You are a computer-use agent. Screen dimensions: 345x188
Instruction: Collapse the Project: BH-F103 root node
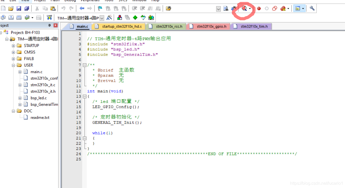(x=1, y=32)
